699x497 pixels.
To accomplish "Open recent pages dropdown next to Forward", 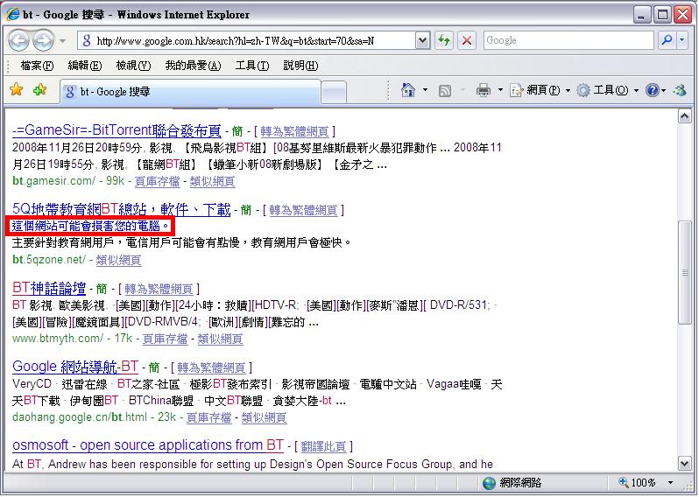I will pyautogui.click(x=63, y=41).
